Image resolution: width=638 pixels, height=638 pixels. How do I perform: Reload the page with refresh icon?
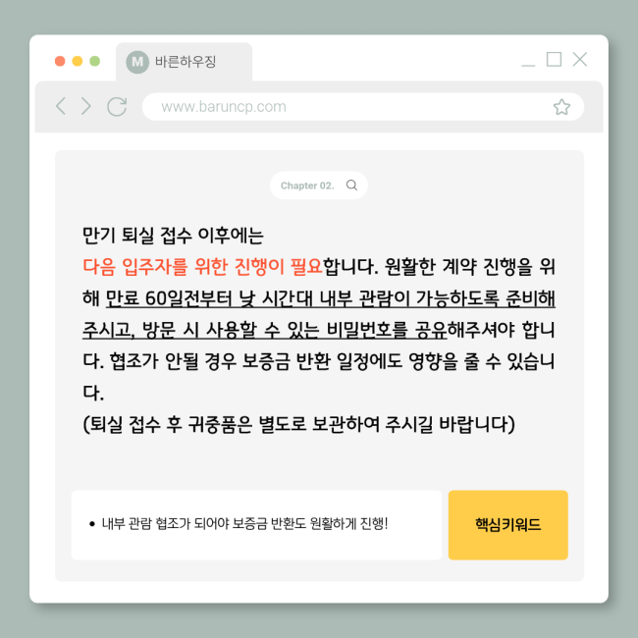[117, 107]
